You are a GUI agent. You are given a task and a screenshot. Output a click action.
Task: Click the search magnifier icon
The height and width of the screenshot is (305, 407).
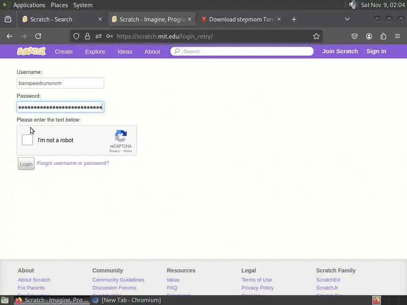point(177,51)
